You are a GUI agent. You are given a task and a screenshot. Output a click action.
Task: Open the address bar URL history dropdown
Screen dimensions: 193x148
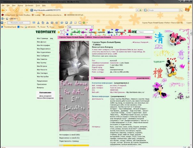click(x=137, y=10)
